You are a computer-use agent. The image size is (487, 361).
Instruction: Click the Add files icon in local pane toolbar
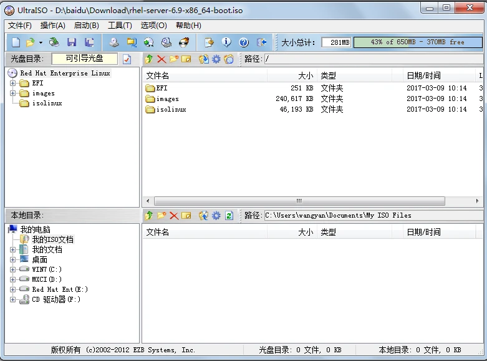[x=204, y=215]
